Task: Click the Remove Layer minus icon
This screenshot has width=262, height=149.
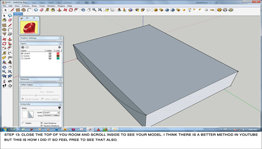Action: pyautogui.click(x=27, y=47)
